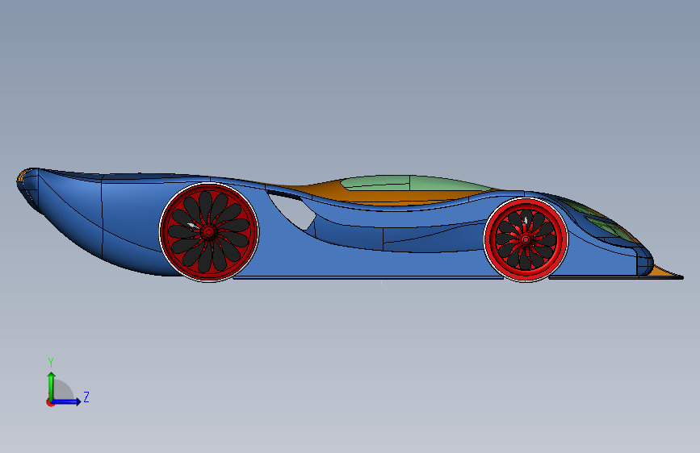Select the red origin point of the axis triad

click(50, 402)
